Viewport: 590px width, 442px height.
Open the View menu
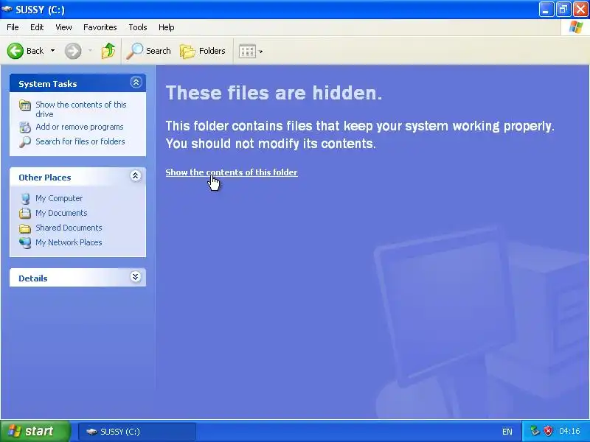[x=63, y=27]
